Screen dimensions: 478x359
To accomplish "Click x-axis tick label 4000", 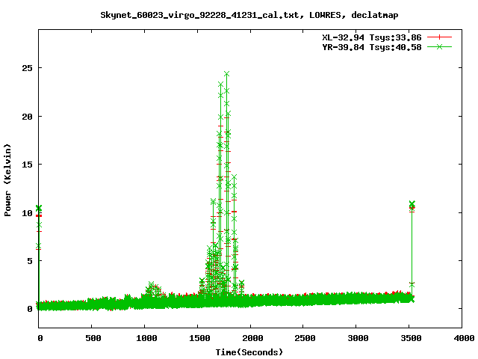I will [x=464, y=338].
